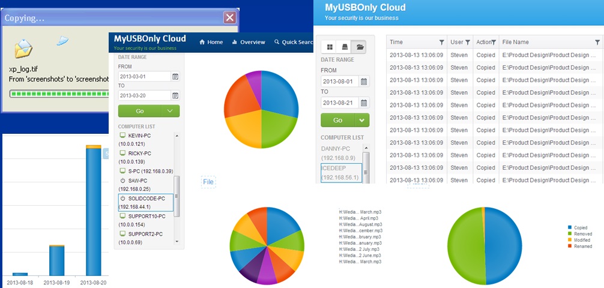Click the 2 June.mp3 file entry
This screenshot has height=288, width=604.
(x=360, y=255)
